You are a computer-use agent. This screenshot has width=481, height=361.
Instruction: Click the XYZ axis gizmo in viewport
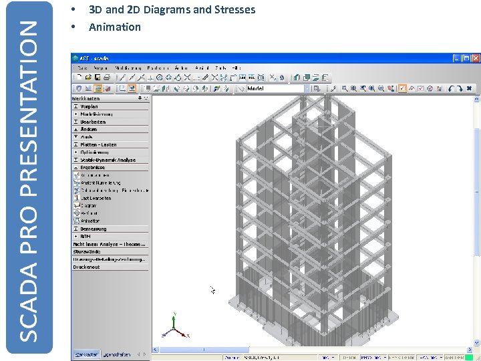[175, 326]
